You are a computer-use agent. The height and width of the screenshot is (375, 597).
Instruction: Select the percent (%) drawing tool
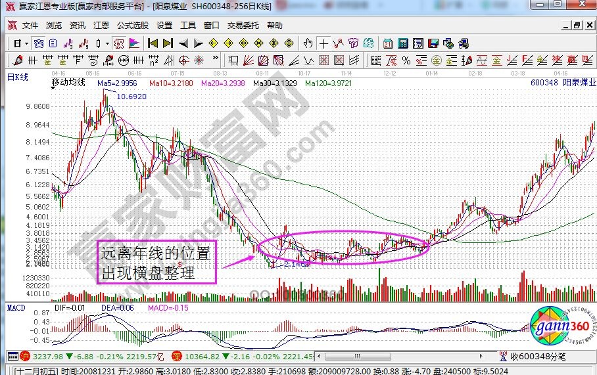[406, 61]
